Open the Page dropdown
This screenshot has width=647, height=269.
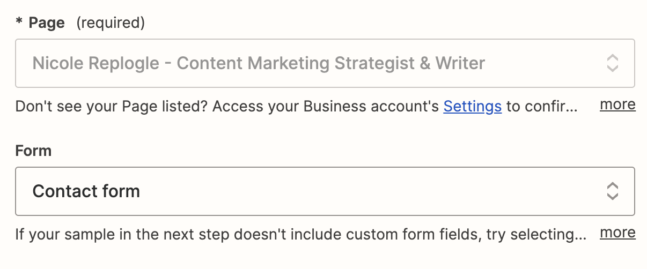(x=324, y=63)
